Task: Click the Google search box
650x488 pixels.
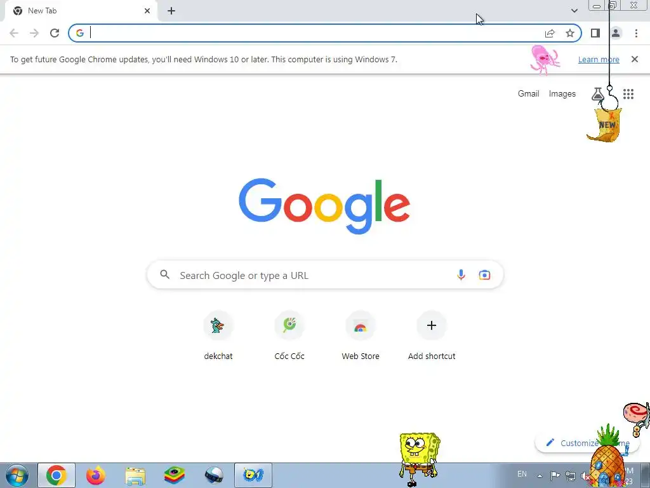Action: (325, 274)
